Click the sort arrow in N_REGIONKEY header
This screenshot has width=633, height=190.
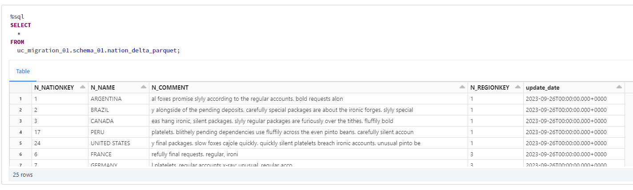tap(517, 87)
